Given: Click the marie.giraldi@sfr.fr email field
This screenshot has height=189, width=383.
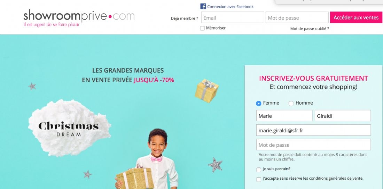Looking at the screenshot, I should pos(313,130).
